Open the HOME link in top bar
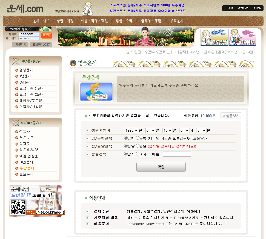266x239 pixels. coord(229,8)
